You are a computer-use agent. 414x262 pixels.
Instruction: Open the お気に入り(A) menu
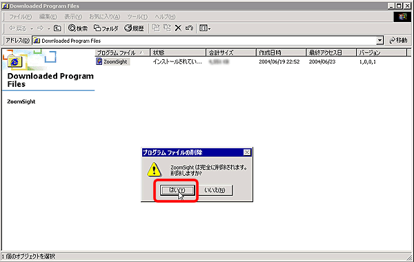click(x=105, y=17)
